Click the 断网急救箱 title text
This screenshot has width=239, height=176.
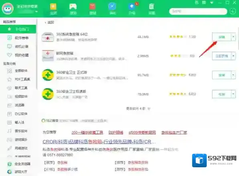(x=65, y=53)
